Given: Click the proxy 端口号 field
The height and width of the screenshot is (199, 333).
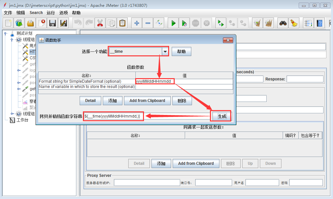Looking at the screenshot, I should click(x=214, y=183).
